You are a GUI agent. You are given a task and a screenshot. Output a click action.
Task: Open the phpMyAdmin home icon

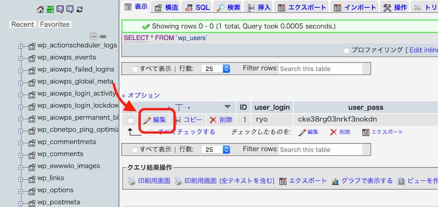pos(40,9)
